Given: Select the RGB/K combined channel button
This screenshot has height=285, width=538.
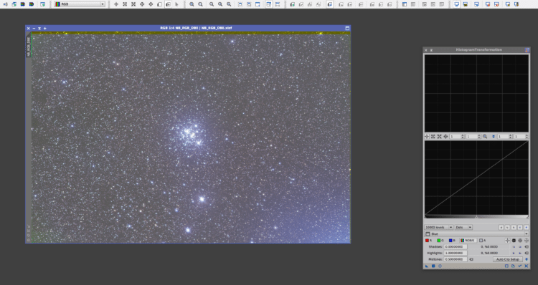Looking at the screenshot, I should pyautogui.click(x=468, y=241).
